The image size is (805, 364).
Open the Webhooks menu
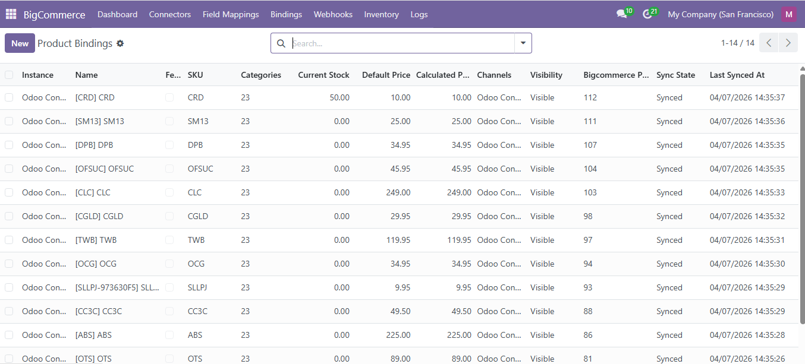[x=333, y=14]
